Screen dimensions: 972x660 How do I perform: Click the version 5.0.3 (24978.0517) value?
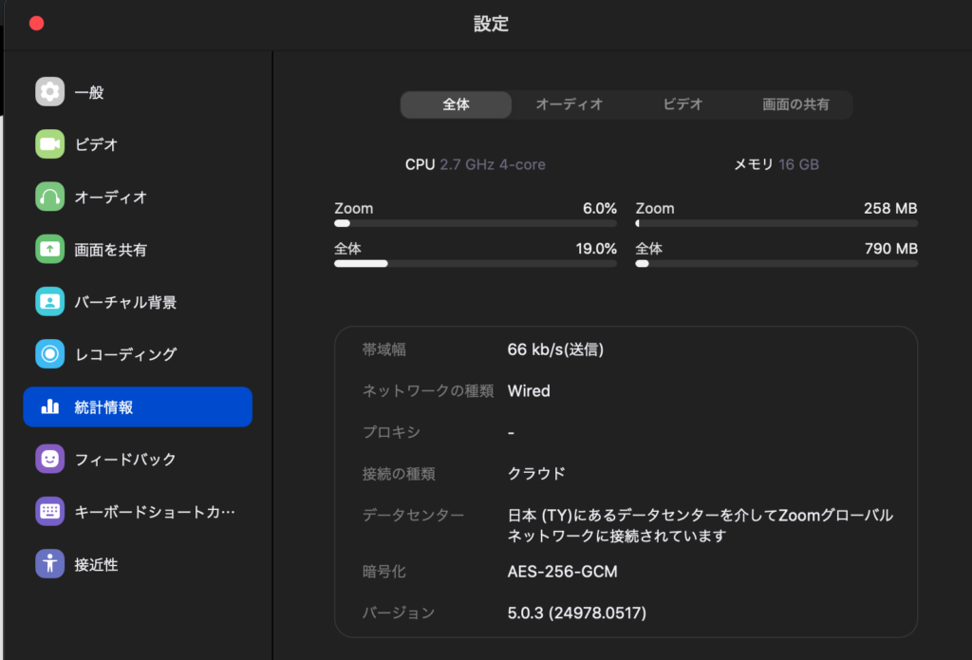(x=576, y=613)
